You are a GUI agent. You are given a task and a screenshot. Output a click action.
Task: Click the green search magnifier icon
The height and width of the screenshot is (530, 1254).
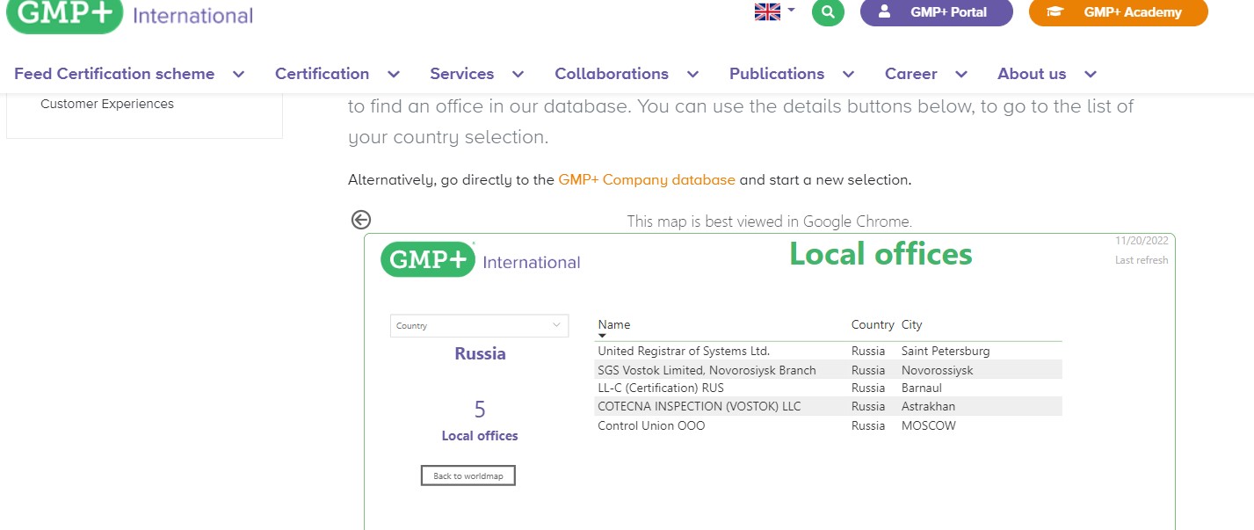(x=828, y=11)
